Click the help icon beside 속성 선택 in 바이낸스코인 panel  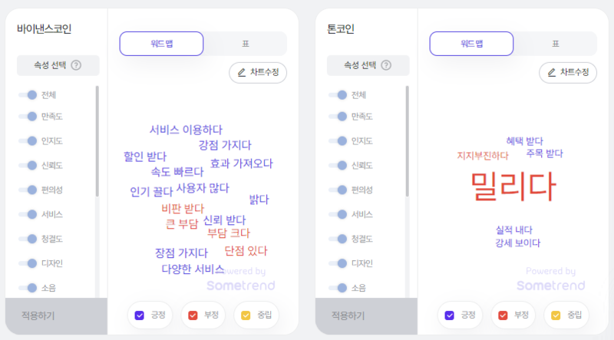76,65
